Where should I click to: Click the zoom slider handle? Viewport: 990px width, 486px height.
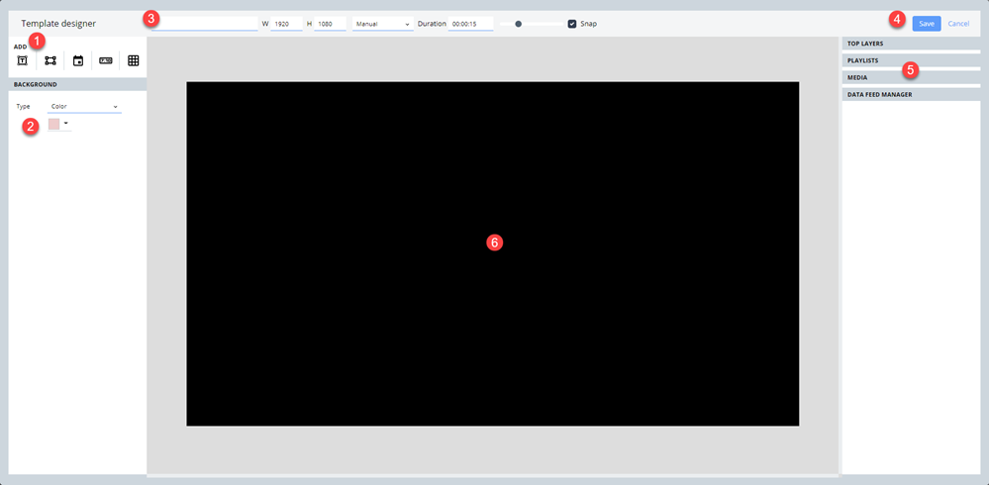(x=518, y=24)
